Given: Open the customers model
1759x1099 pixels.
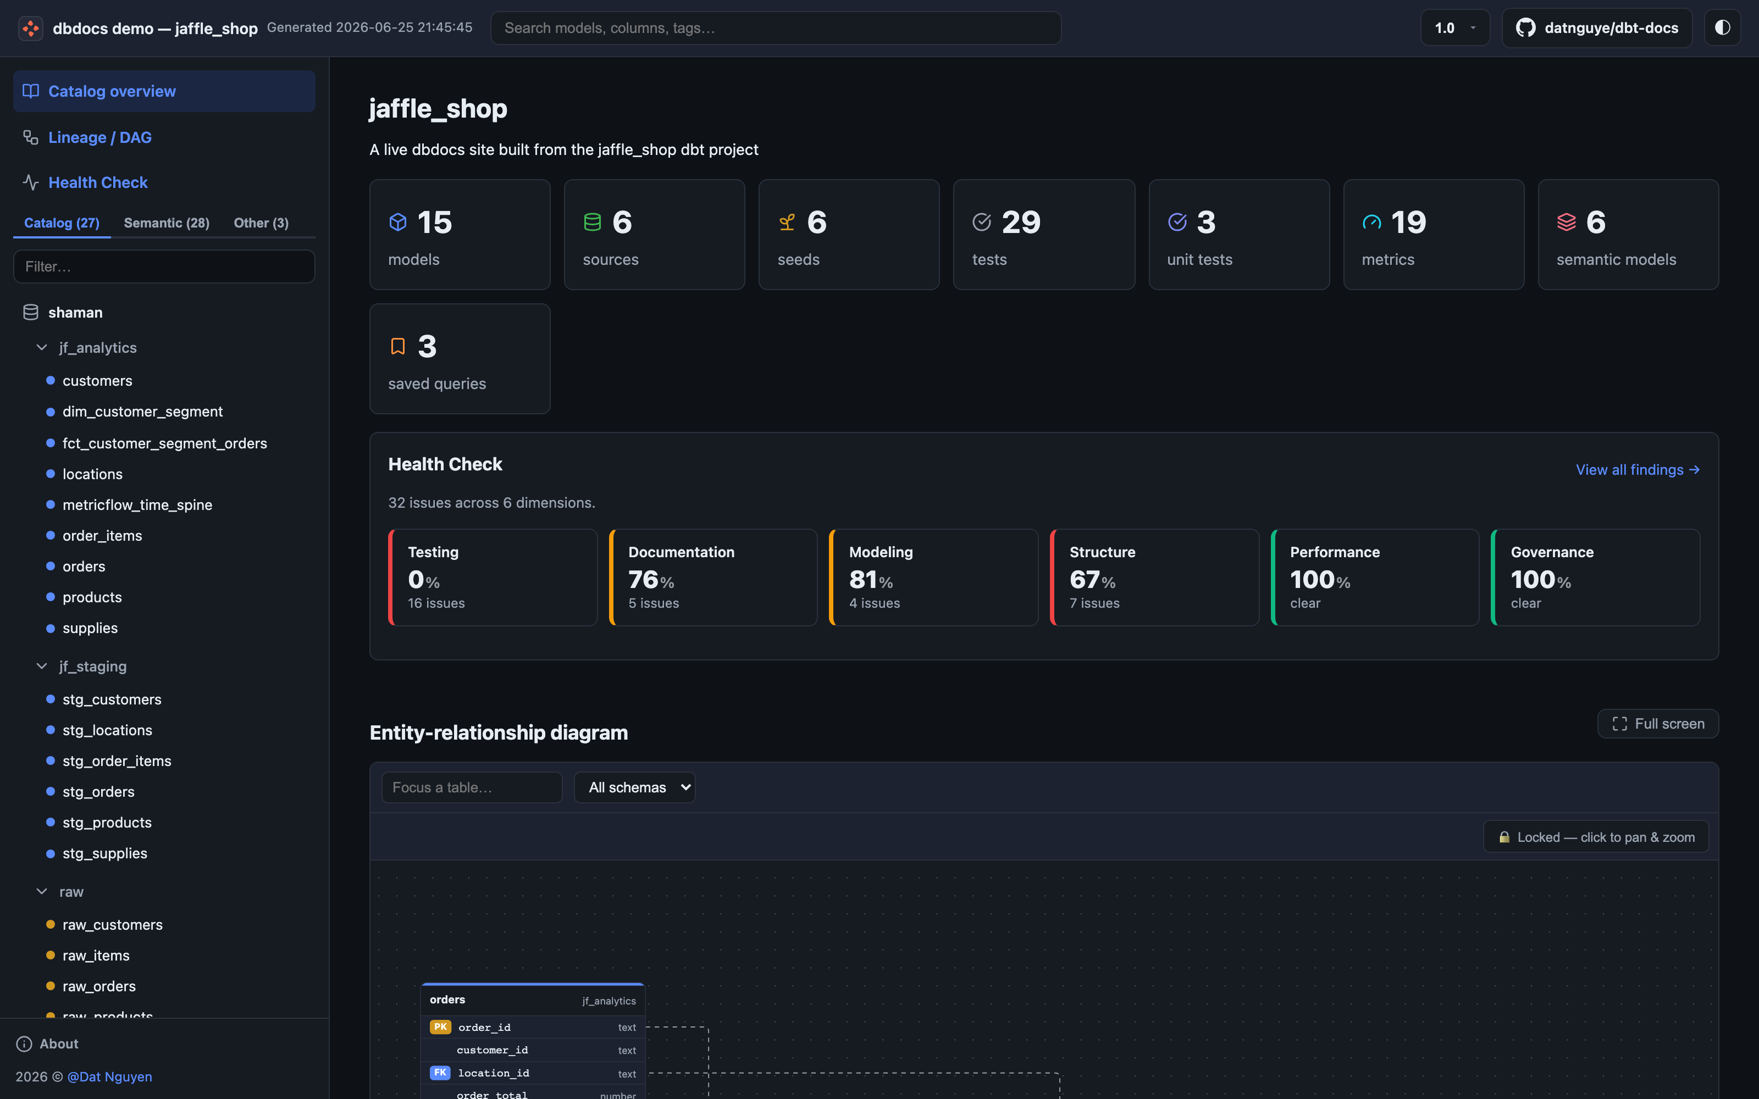Looking at the screenshot, I should pyautogui.click(x=97, y=381).
